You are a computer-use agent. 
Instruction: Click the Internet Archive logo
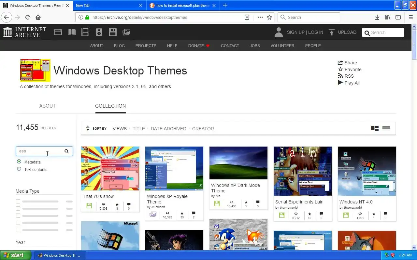click(25, 32)
